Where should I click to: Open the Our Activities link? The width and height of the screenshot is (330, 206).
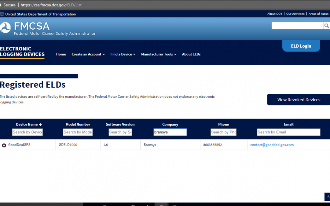click(x=295, y=14)
